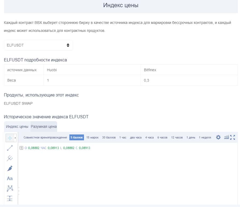
Task: Select the brush drawing tool
Action: [x=10, y=168]
